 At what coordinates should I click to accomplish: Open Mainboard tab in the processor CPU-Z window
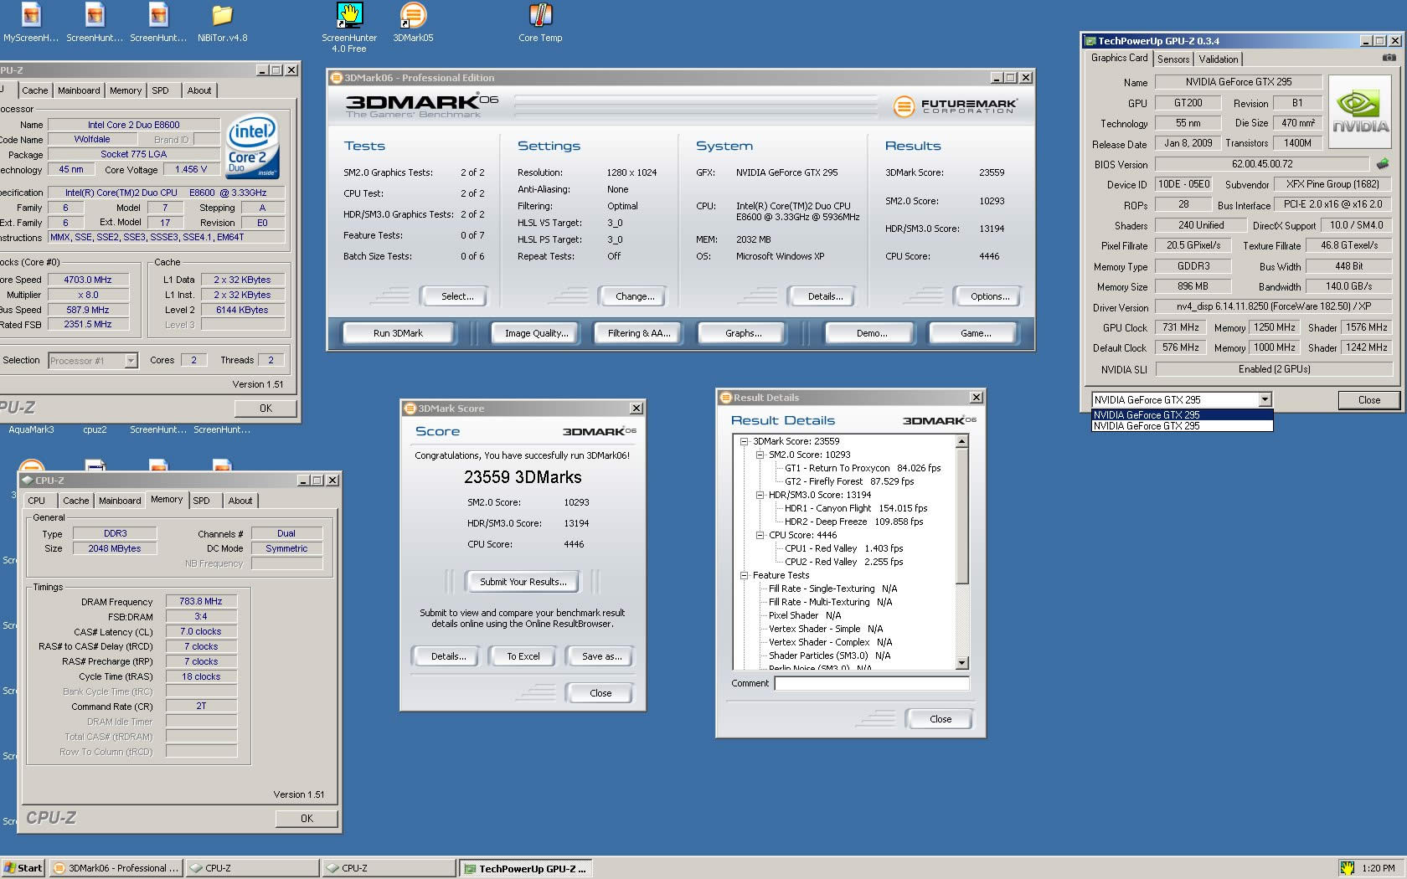click(79, 90)
